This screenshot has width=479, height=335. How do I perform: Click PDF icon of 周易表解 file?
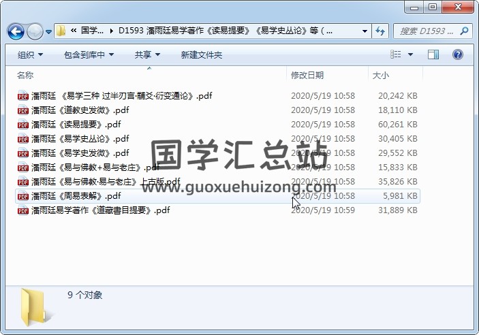23,196
